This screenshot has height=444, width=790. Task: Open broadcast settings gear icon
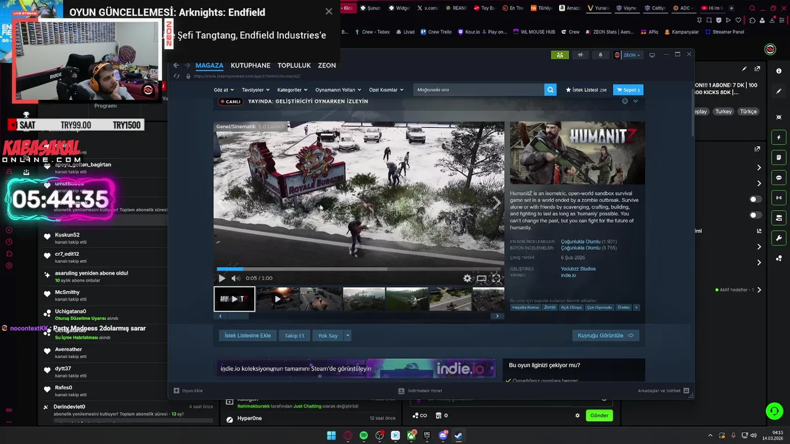tap(625, 101)
